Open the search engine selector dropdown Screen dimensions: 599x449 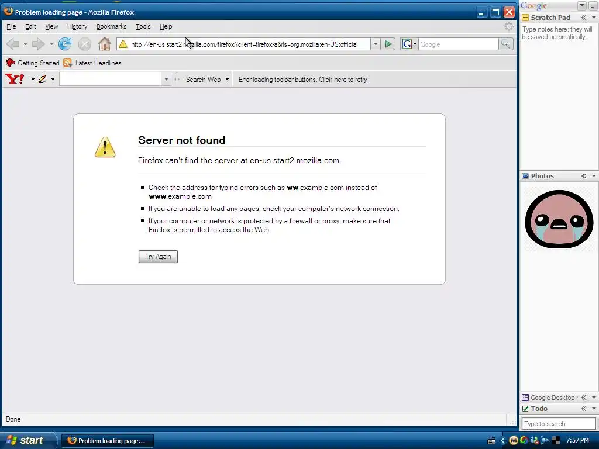[x=415, y=44]
